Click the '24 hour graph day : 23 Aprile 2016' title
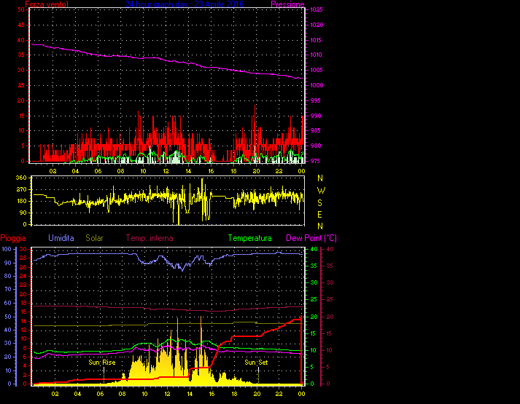 point(185,4)
